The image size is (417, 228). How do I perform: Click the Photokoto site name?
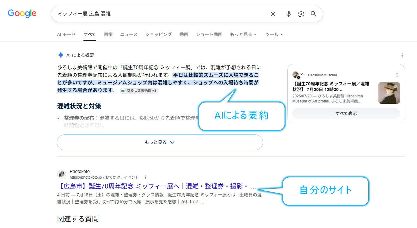(80, 172)
